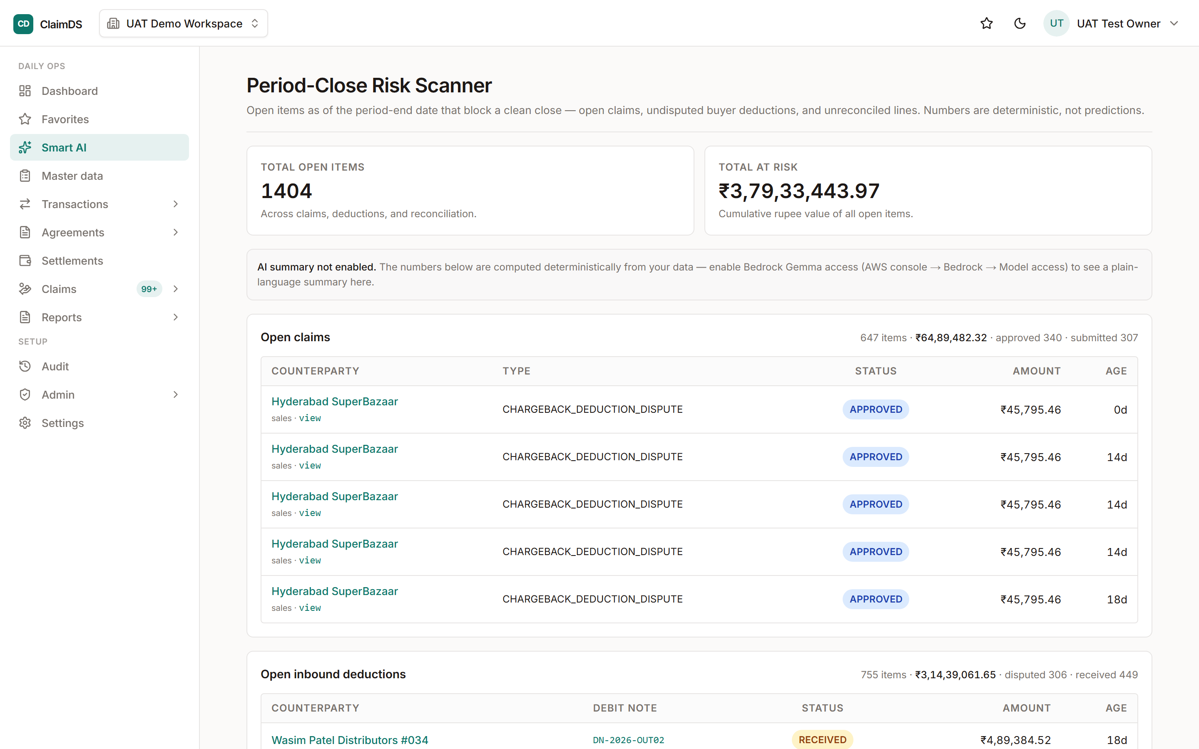Open Settlements in the sidebar
This screenshot has height=749, width=1199.
99,260
